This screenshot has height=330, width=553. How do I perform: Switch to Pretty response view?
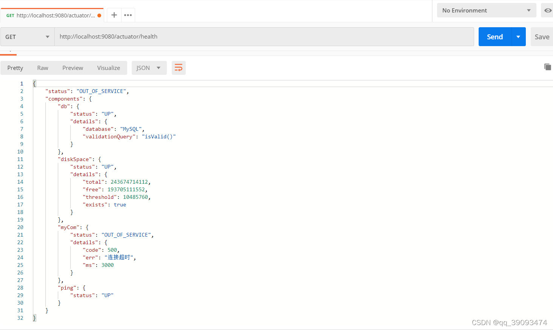pos(15,68)
